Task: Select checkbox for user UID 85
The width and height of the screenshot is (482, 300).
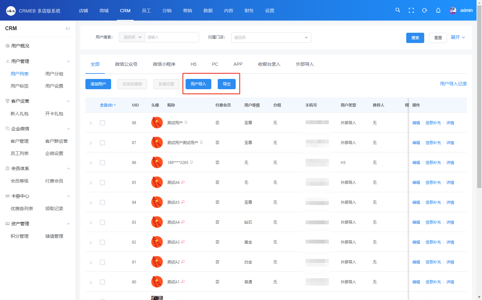Action: pos(102,183)
